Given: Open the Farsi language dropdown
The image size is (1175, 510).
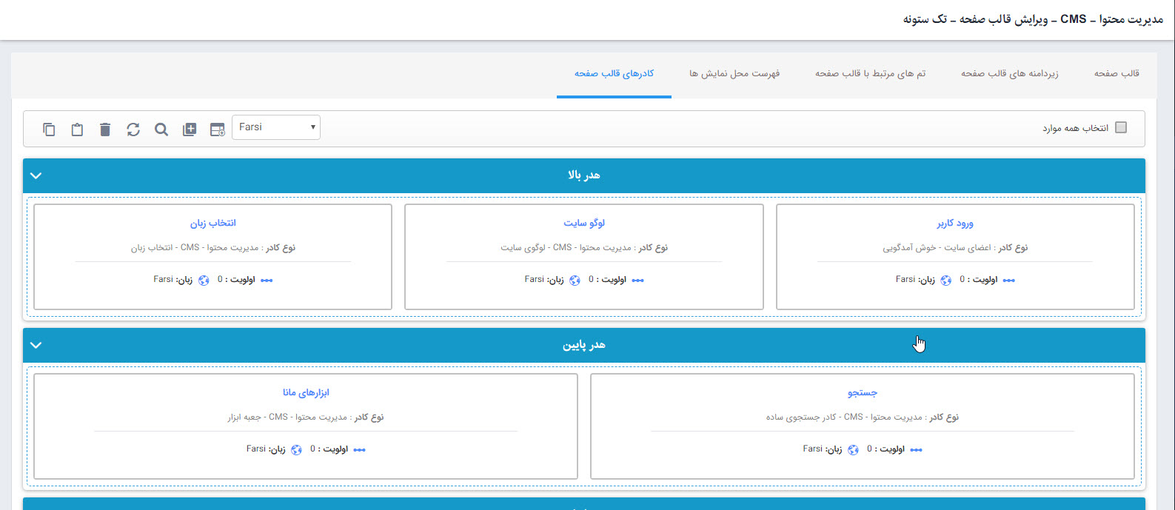Looking at the screenshot, I should pyautogui.click(x=276, y=127).
